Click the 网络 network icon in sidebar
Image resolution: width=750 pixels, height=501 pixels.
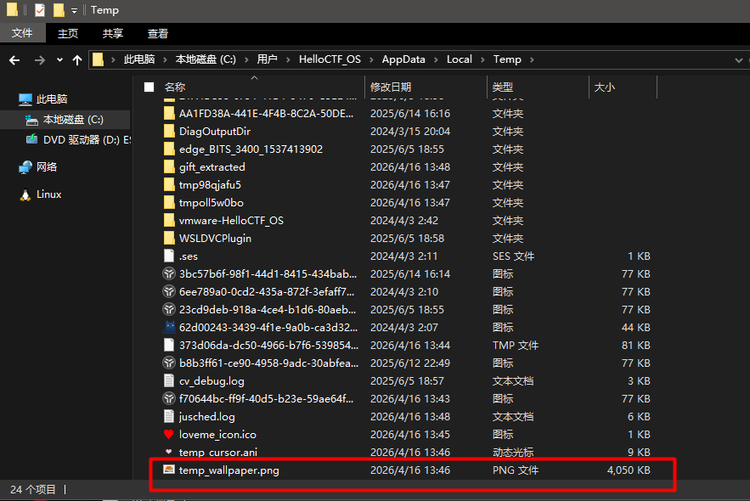pyautogui.click(x=25, y=167)
